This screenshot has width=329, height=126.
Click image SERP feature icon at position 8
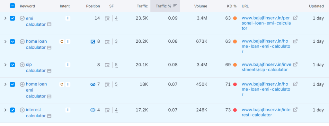[x=93, y=41]
